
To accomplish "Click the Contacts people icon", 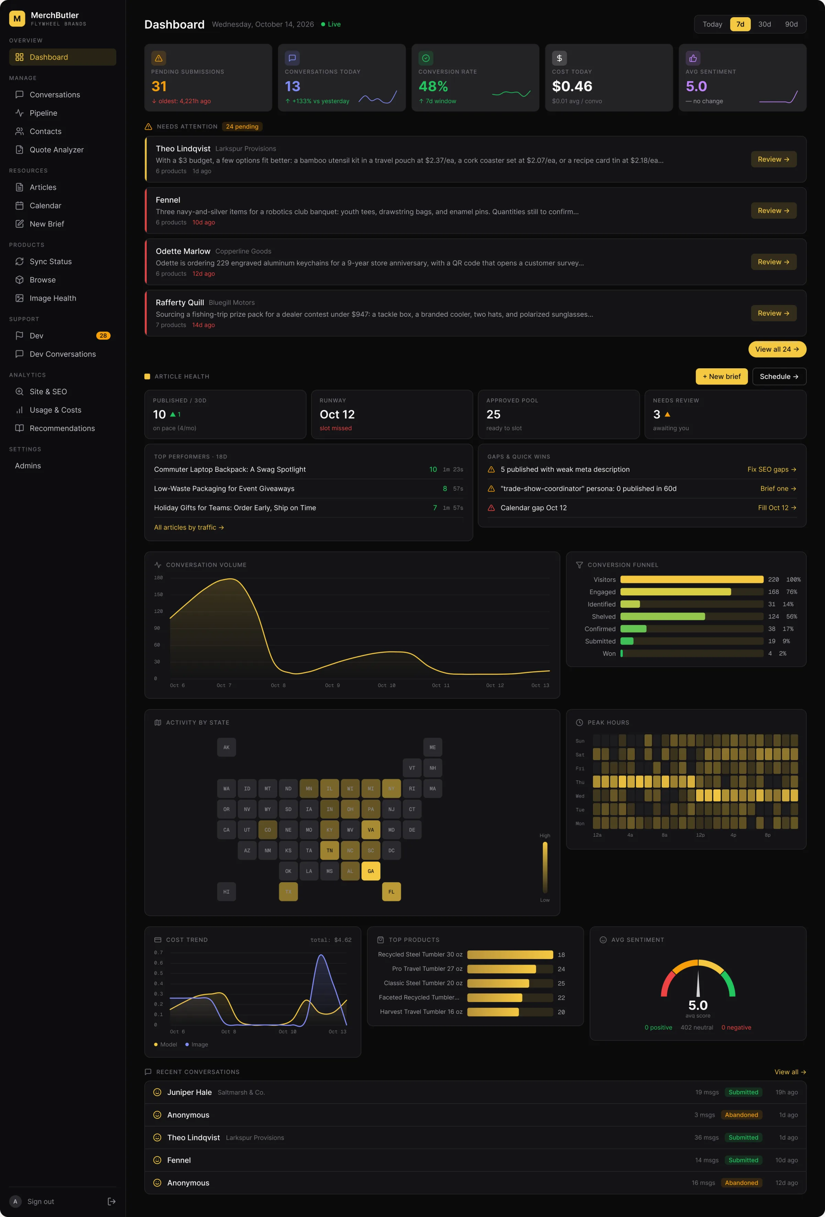I will [19, 131].
